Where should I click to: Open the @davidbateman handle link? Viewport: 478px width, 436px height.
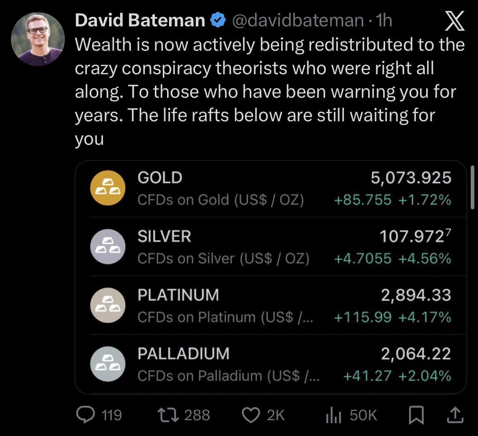click(297, 20)
